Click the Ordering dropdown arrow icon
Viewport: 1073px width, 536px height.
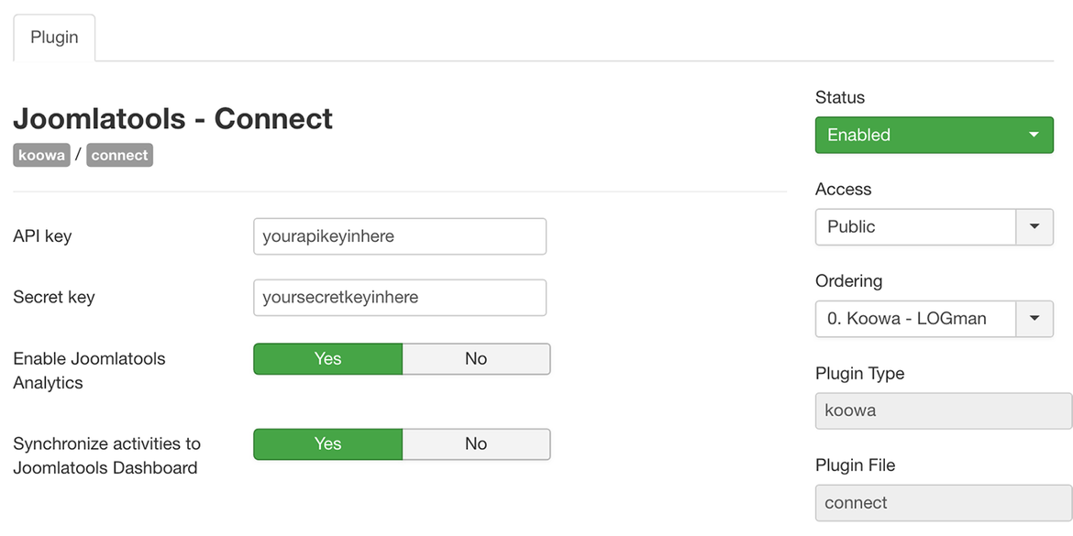coord(1034,319)
